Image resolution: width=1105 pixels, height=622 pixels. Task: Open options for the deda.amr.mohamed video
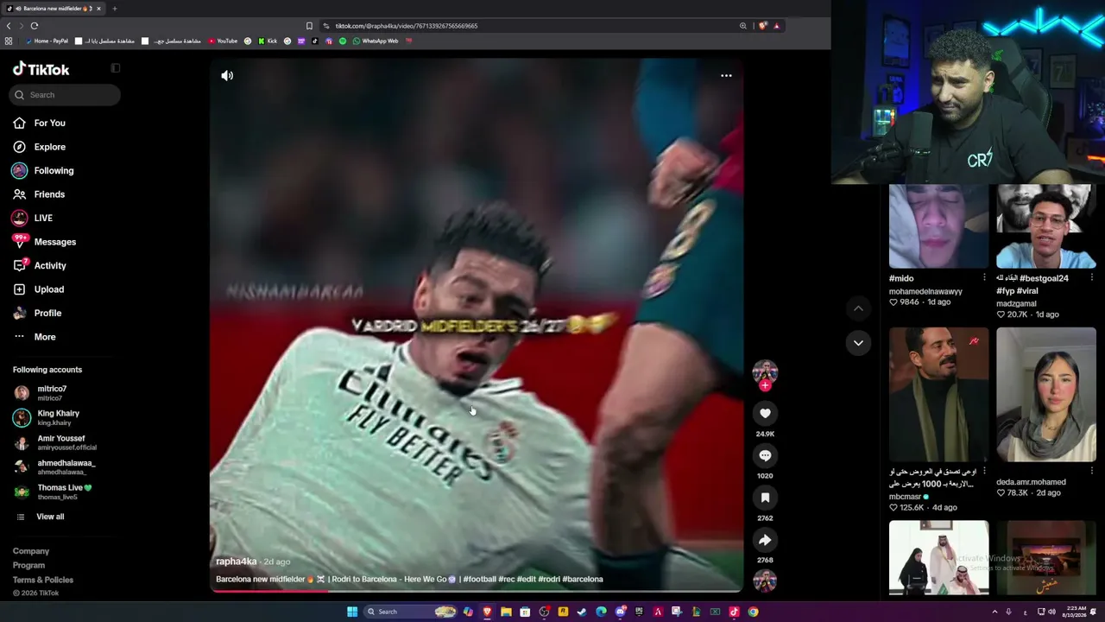tap(1091, 471)
